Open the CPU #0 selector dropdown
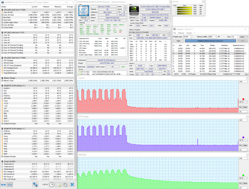This screenshot has width=249, height=189. (85, 18)
